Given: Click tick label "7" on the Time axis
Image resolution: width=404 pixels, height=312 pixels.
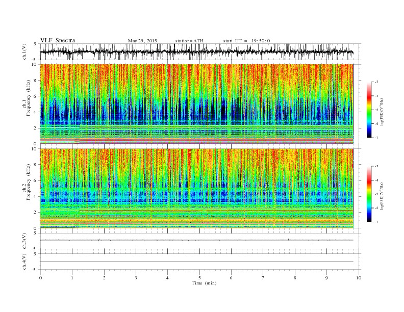Looking at the screenshot, I should (x=263, y=278).
